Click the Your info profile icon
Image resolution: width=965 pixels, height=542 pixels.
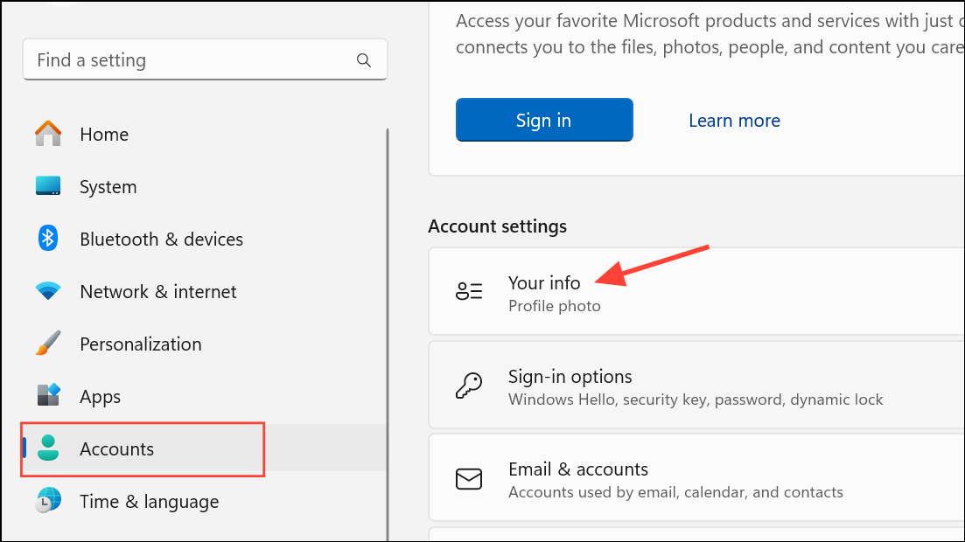469,291
